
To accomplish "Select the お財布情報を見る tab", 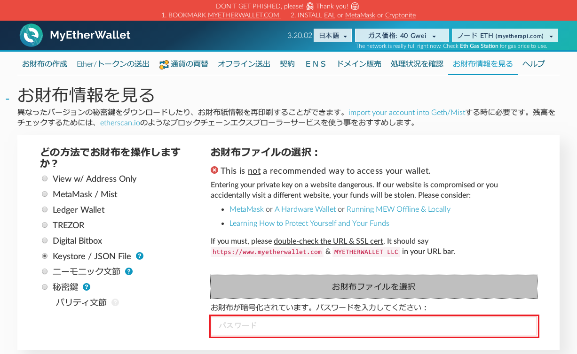I will (x=483, y=64).
